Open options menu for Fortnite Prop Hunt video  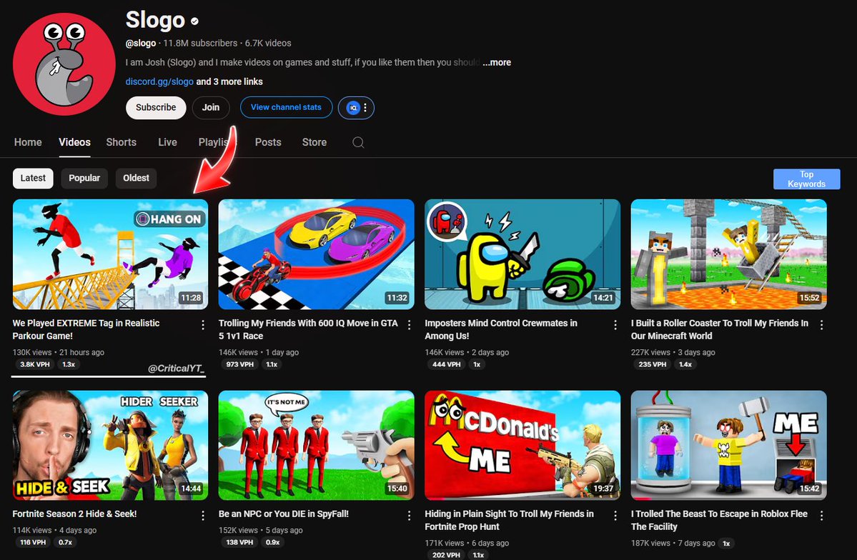click(615, 515)
